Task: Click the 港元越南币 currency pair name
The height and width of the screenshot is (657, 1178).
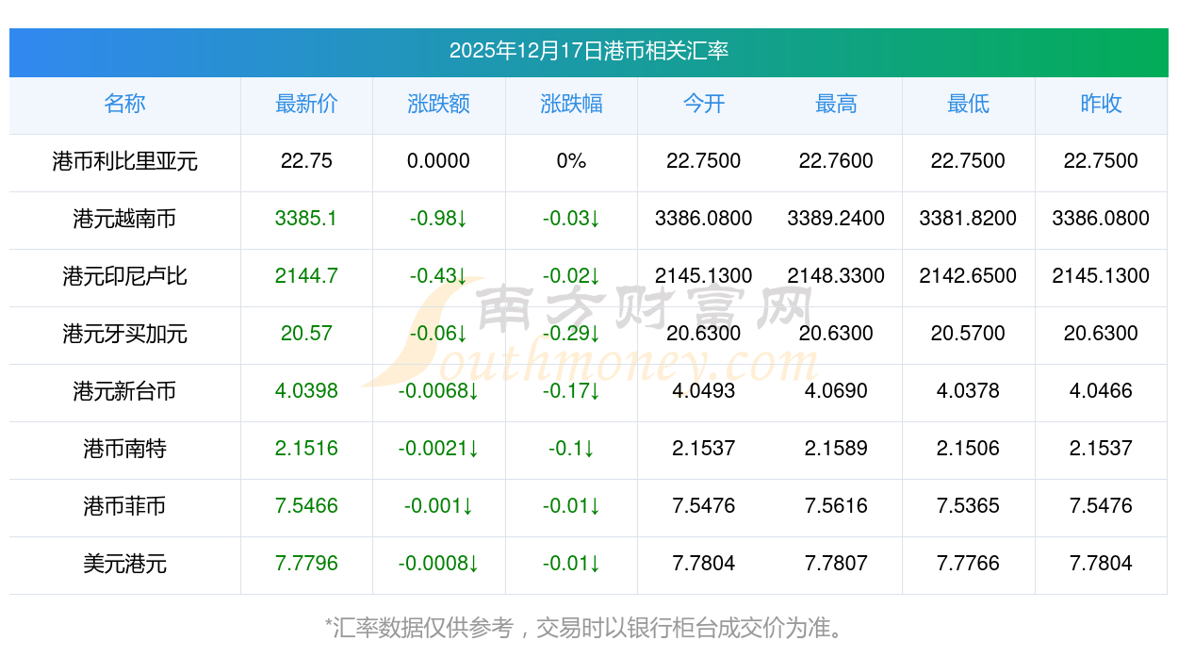Action: tap(124, 219)
